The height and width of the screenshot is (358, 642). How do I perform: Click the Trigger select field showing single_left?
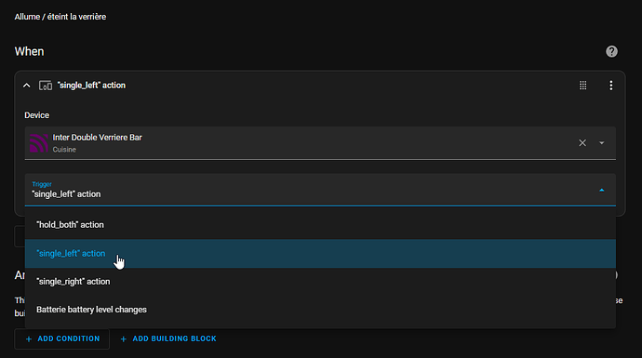(x=320, y=190)
